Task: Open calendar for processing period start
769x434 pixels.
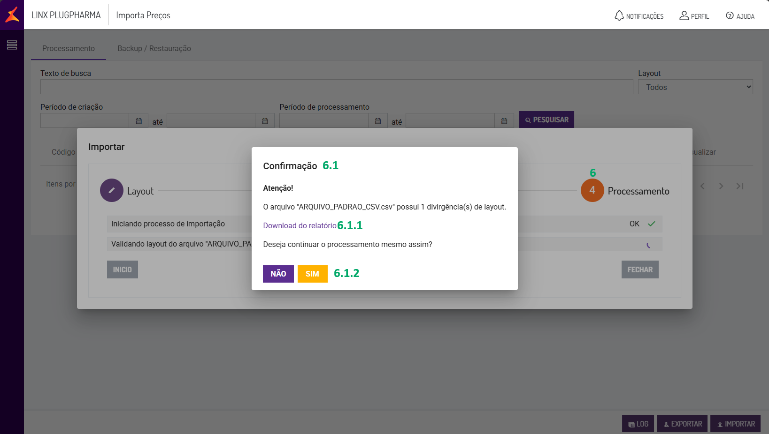Action: coord(378,121)
